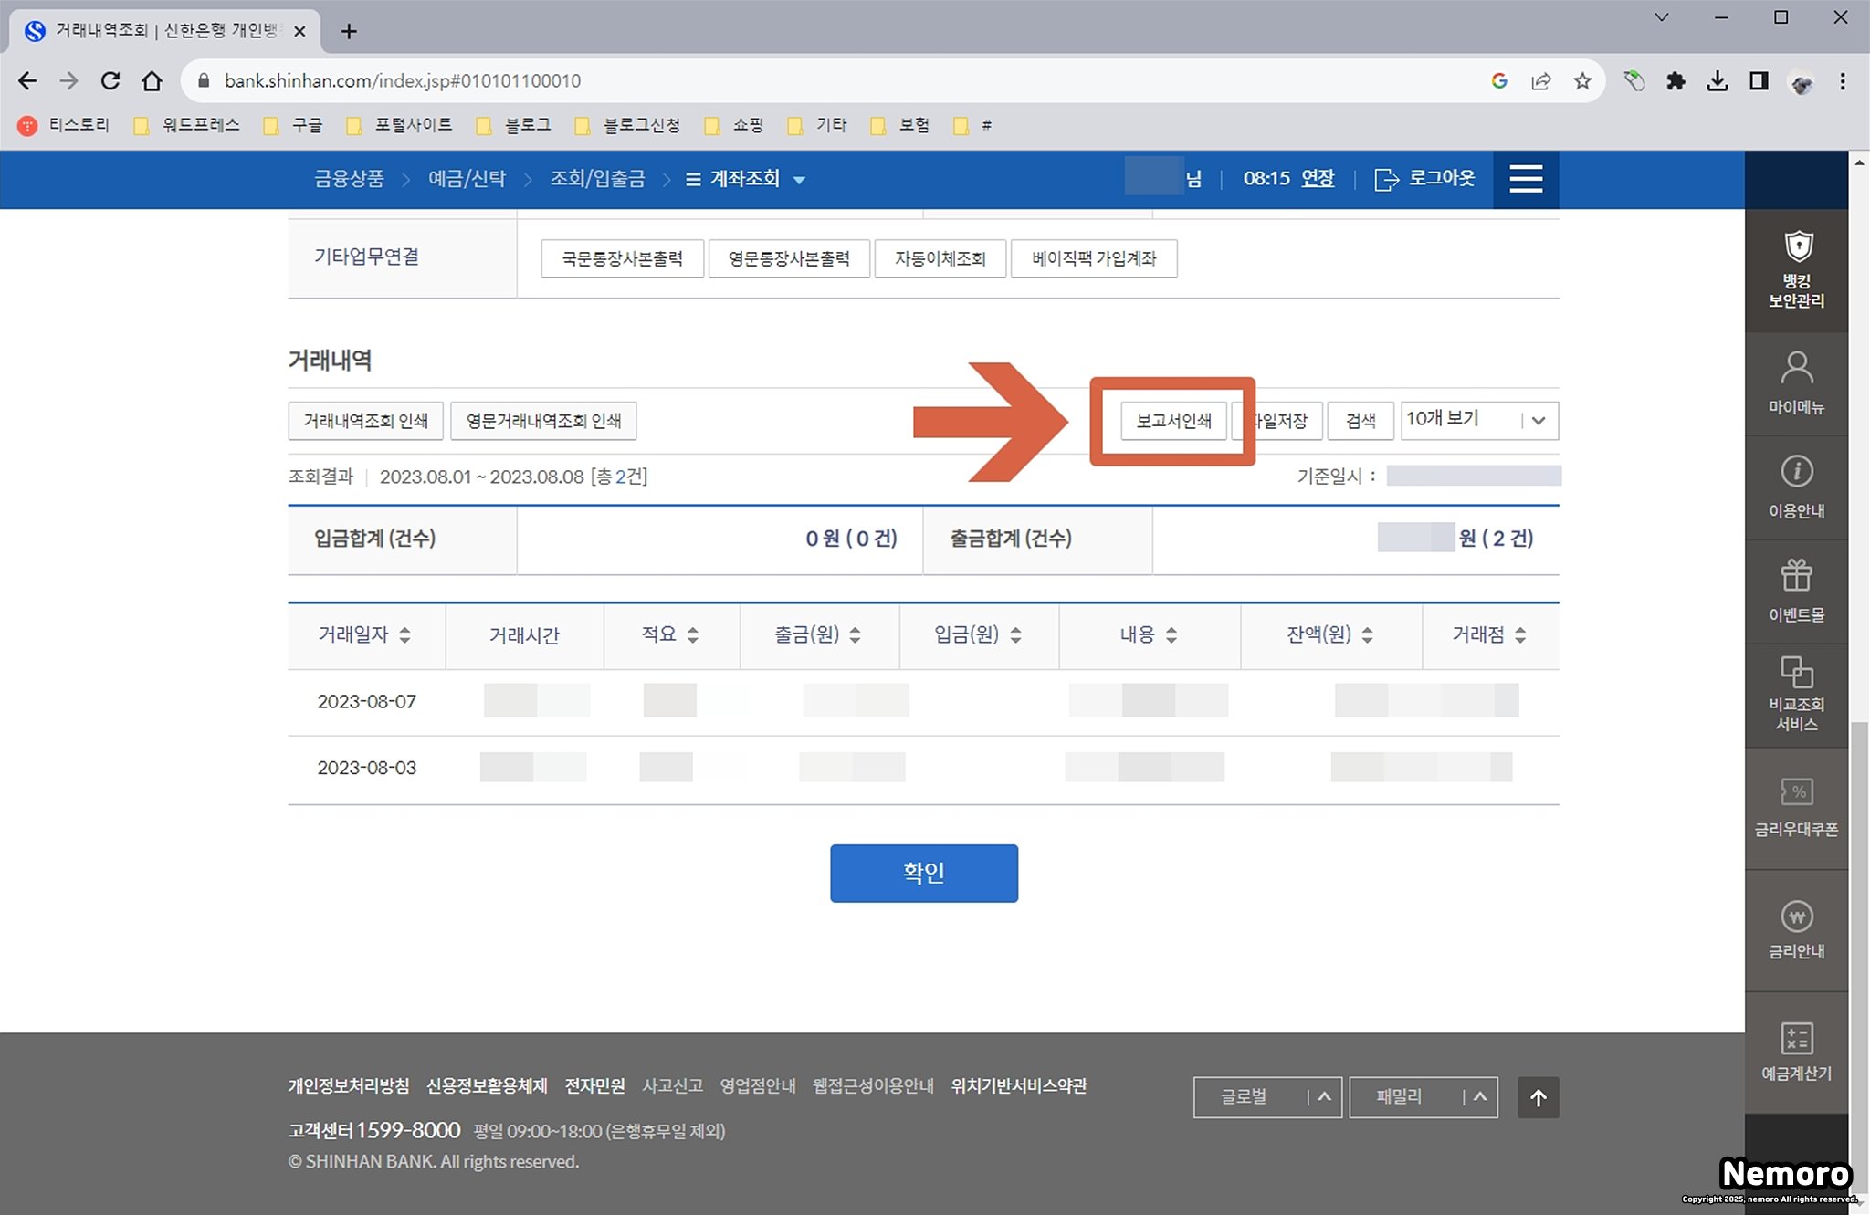Click 조회/입출금 in breadcrumb menu

coord(597,179)
